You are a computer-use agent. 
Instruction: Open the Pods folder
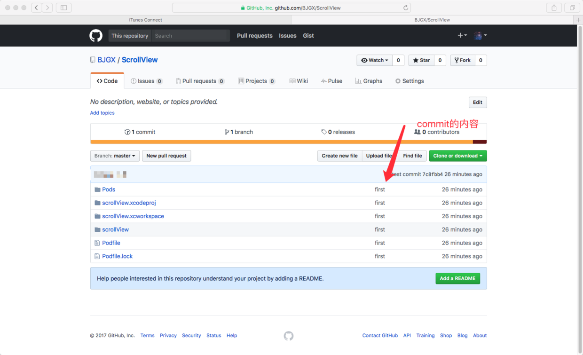click(109, 189)
